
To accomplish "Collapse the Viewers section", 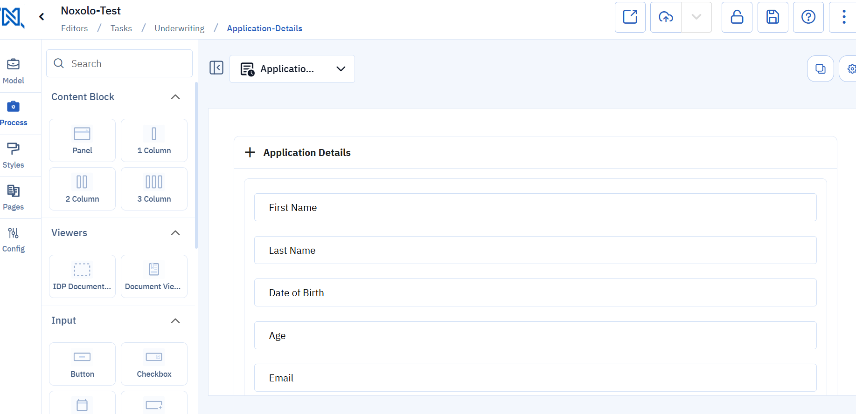I will (175, 233).
